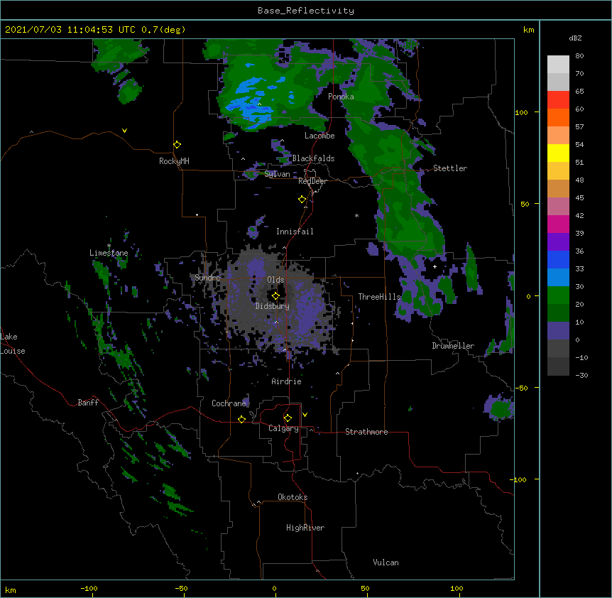Image resolution: width=612 pixels, height=598 pixels.
Task: Click the Okotoks town label
Action: (293, 497)
